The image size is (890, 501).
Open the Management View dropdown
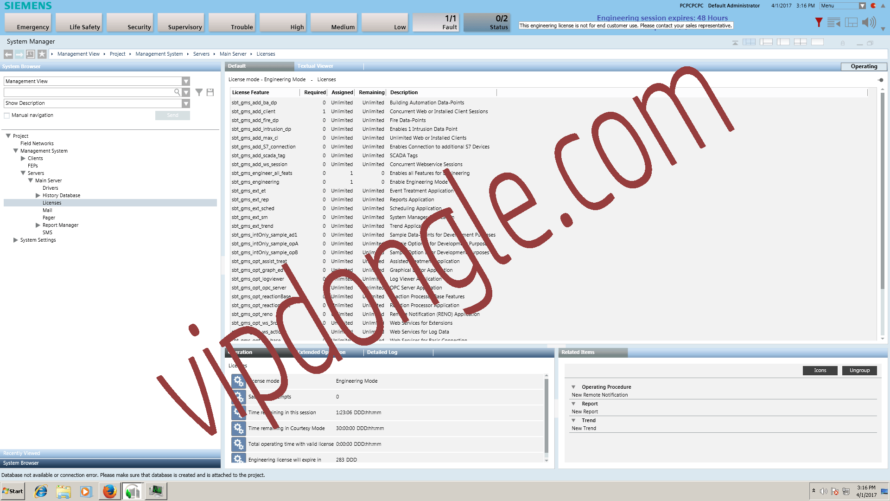click(x=186, y=81)
